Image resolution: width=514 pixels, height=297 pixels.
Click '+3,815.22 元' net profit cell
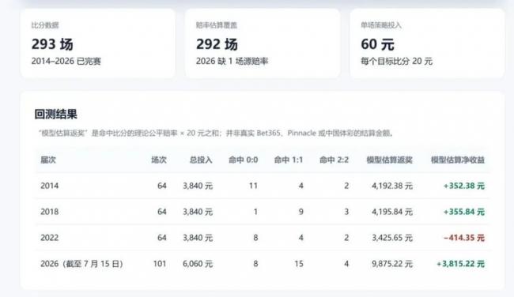(x=460, y=264)
